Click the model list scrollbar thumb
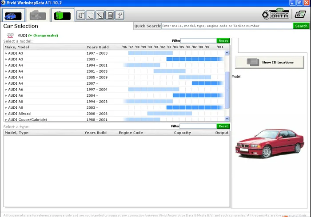Image resolution: width=311 pixels, height=217 pixels. point(227,90)
